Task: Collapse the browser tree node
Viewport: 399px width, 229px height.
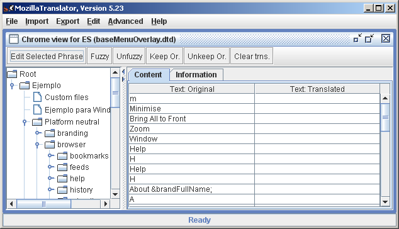Action: coord(37,145)
